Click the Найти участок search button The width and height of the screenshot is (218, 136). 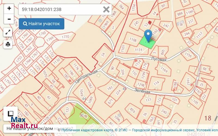coord(41,24)
